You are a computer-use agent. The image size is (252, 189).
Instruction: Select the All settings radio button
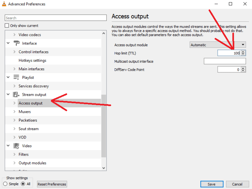[23, 184]
